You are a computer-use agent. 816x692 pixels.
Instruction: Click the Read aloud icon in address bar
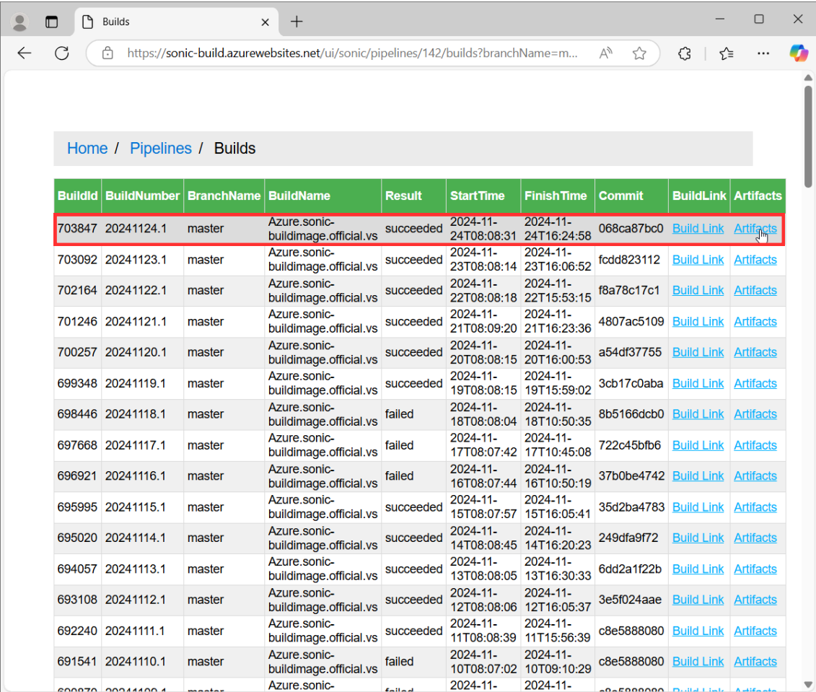pyautogui.click(x=606, y=53)
